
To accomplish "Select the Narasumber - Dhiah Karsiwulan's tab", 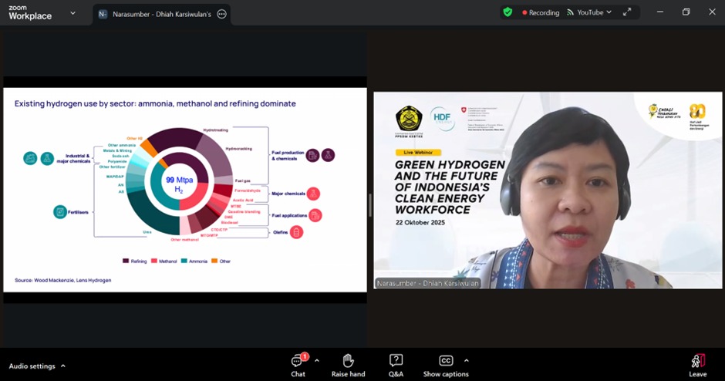I will click(161, 14).
